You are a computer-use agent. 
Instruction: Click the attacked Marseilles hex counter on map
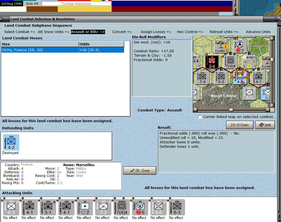tap(240, 78)
